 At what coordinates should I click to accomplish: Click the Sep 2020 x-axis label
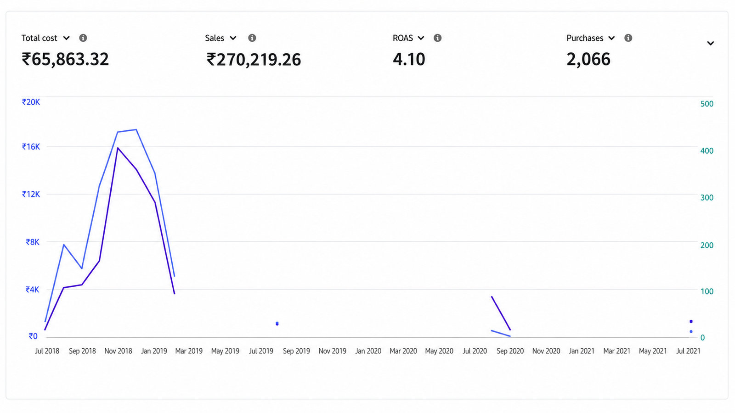(x=510, y=351)
